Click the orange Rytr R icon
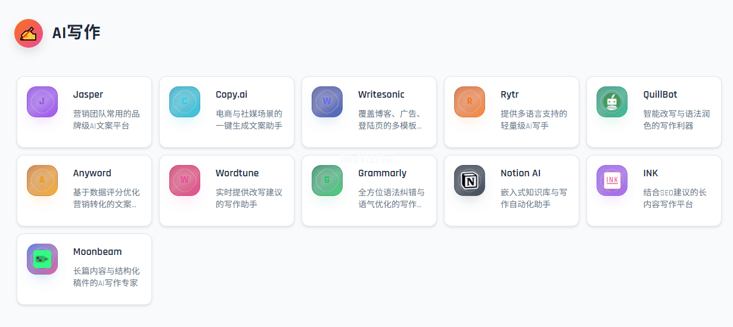Screen dimensions: 733x327 470,102
